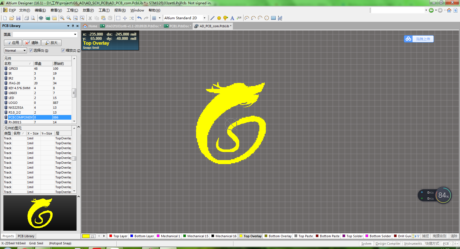Open the 面具 mask filter dropdown
This screenshot has height=249, width=460.
pyautogui.click(x=75, y=34)
